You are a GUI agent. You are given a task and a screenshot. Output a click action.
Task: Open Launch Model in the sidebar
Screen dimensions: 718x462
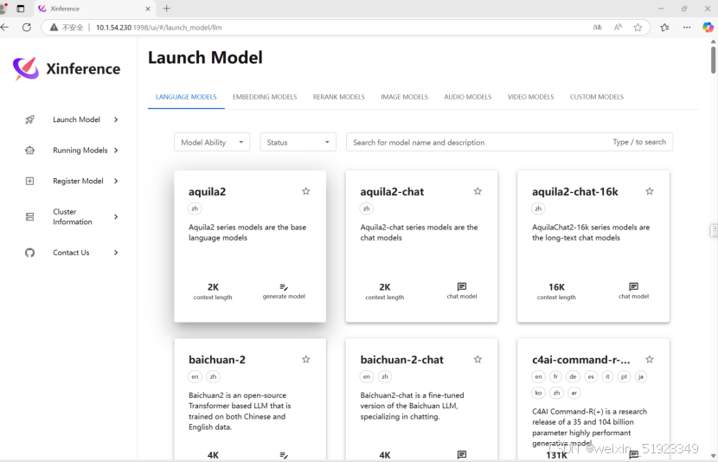pyautogui.click(x=76, y=119)
